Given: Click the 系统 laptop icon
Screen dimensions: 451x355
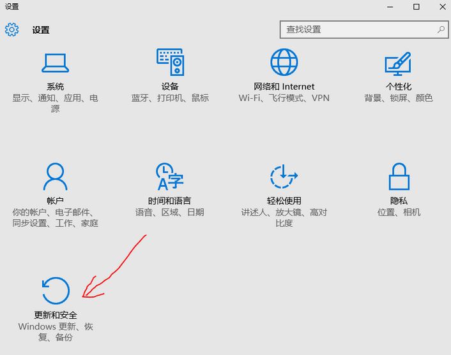Looking at the screenshot, I should pos(55,62).
